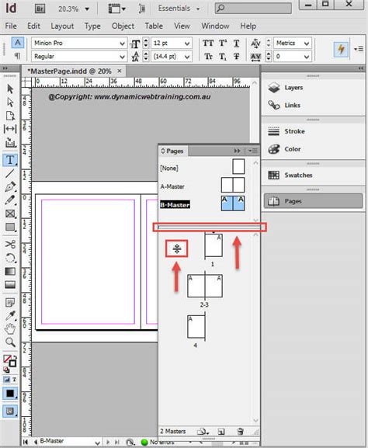The image size is (368, 448).
Task: Open the Object menu
Action: 123,26
